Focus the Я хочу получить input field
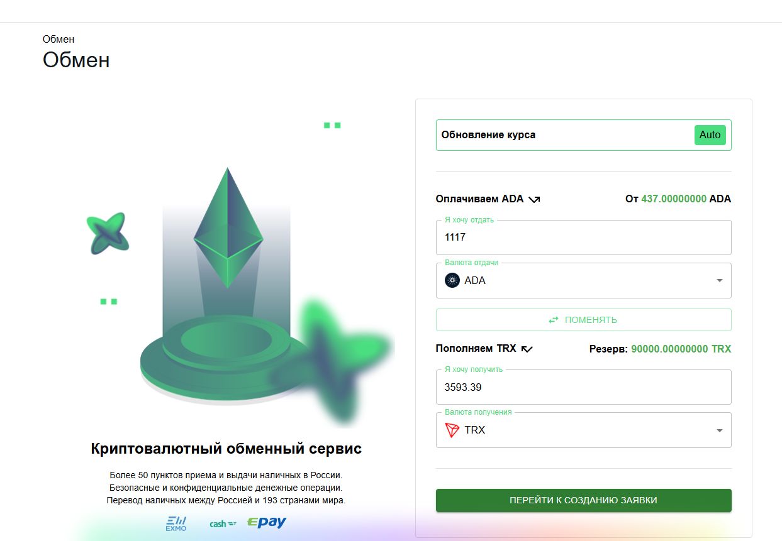Image resolution: width=782 pixels, height=541 pixels. point(584,386)
